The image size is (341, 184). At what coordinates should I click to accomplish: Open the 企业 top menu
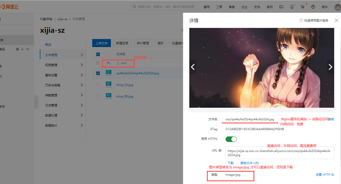pos(244,7)
